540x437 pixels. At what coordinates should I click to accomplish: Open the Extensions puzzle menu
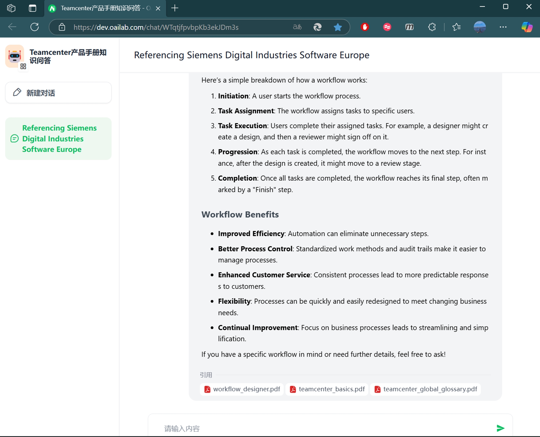coord(432,27)
